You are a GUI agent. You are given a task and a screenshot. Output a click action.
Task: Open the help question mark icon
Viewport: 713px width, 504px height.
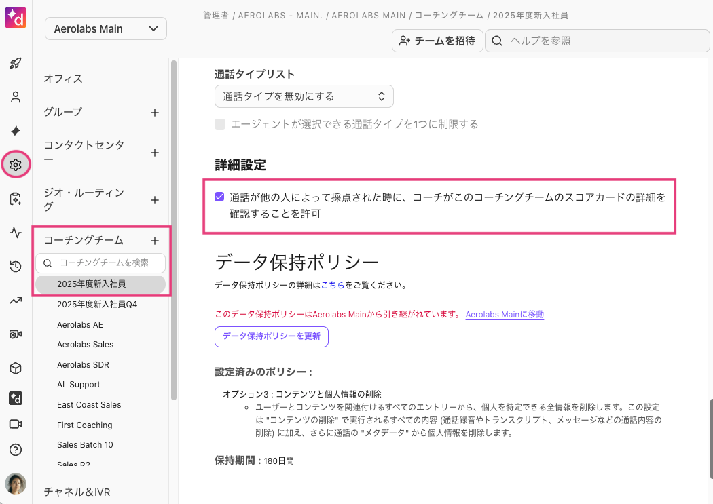click(x=16, y=450)
